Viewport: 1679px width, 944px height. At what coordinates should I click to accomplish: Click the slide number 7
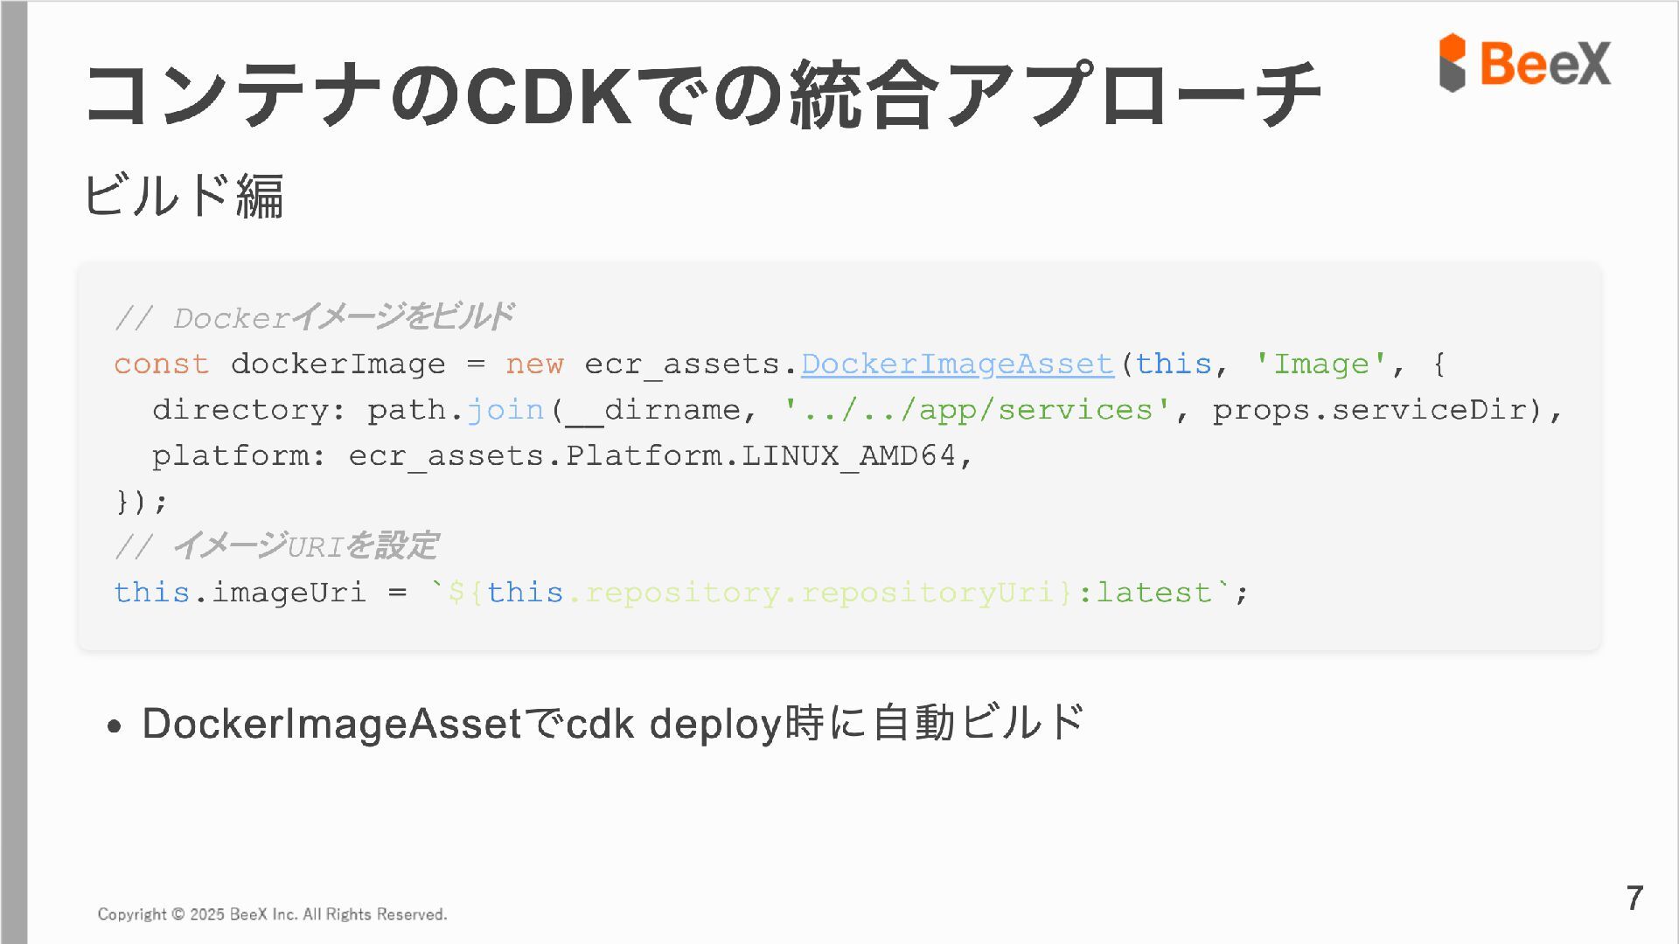pos(1634,898)
